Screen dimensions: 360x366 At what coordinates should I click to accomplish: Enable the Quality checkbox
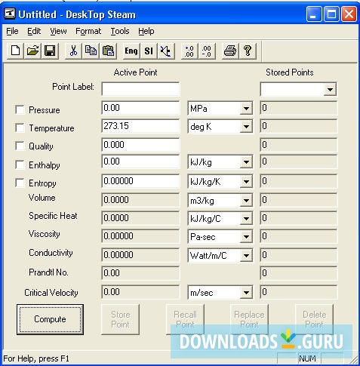click(x=20, y=146)
